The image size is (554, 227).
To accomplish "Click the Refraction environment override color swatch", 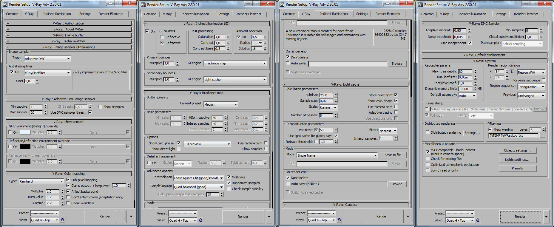I will pyautogui.click(x=25, y=161).
